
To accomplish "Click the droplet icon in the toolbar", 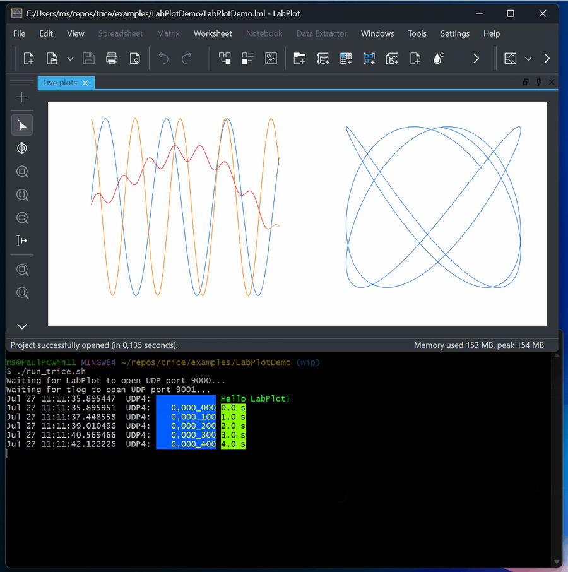I will point(439,58).
